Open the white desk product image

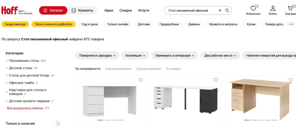(x=110, y=101)
